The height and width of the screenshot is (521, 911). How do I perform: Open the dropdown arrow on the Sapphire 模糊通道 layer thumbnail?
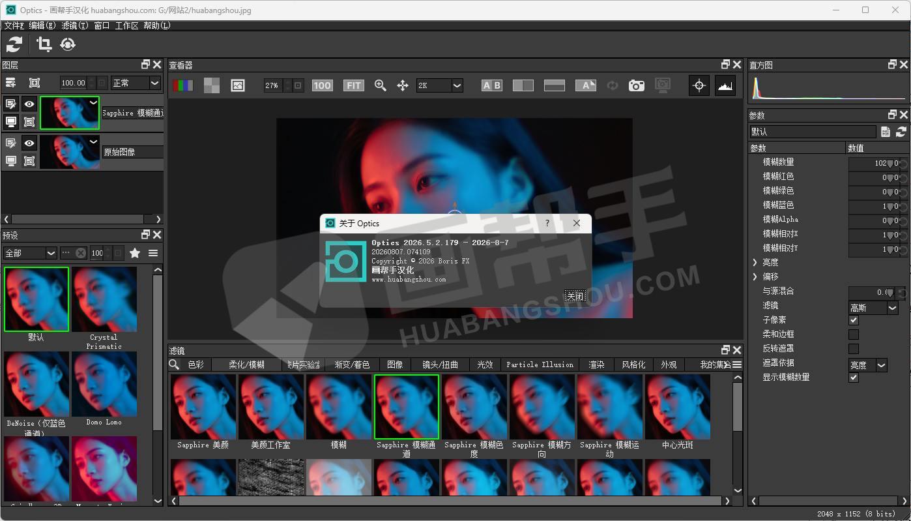pos(93,102)
